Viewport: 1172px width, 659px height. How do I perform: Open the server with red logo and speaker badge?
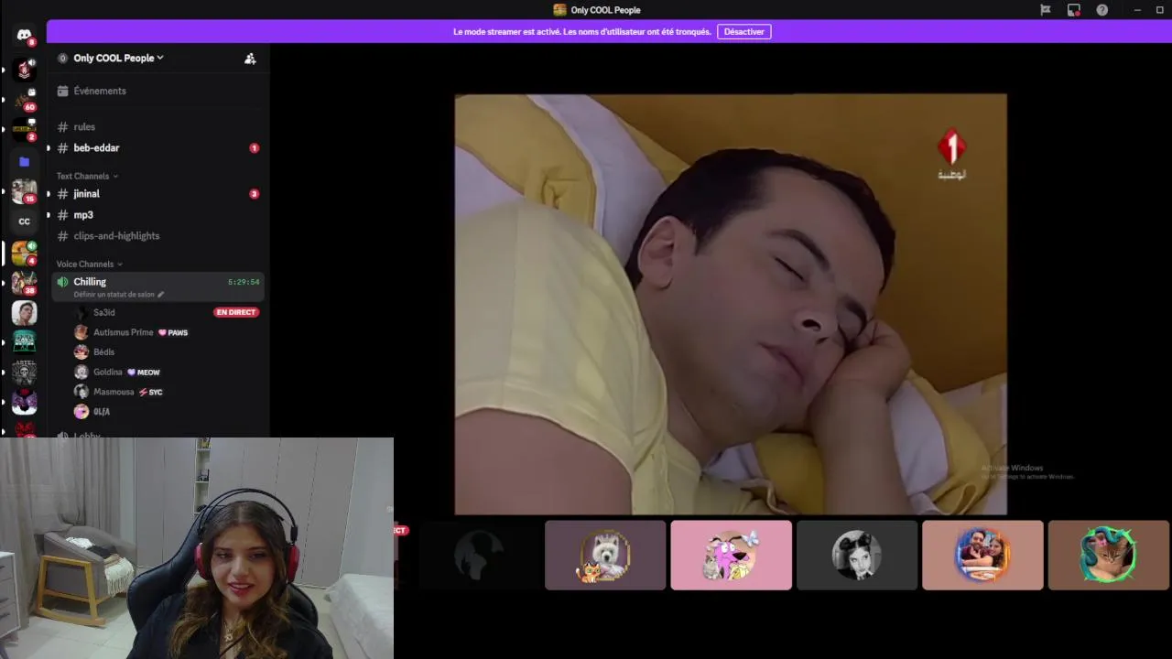click(x=24, y=69)
